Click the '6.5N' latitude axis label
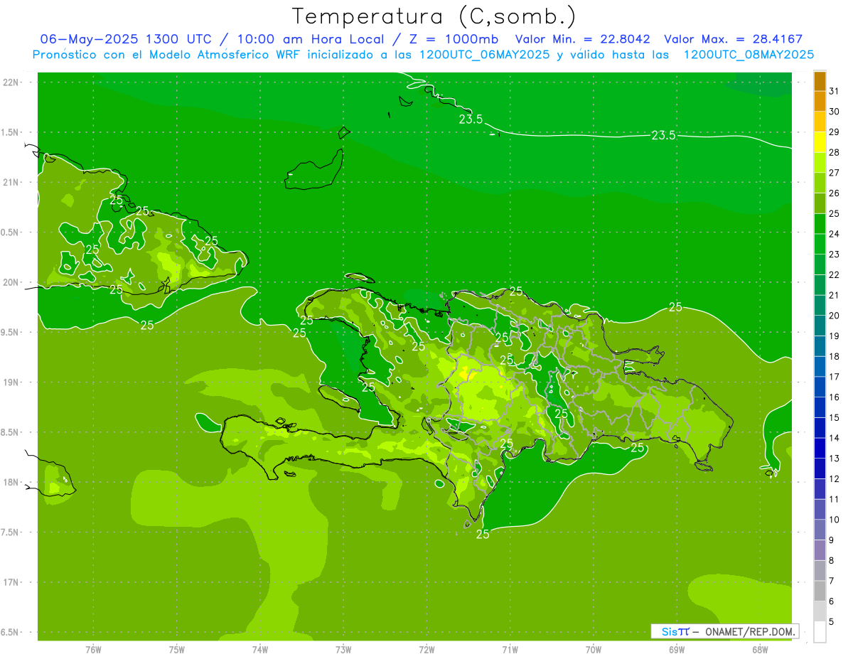This screenshot has width=853, height=659. 11,632
